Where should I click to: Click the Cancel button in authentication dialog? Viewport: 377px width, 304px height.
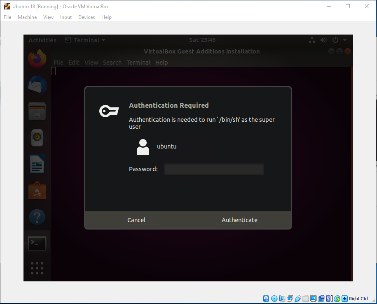(x=136, y=220)
